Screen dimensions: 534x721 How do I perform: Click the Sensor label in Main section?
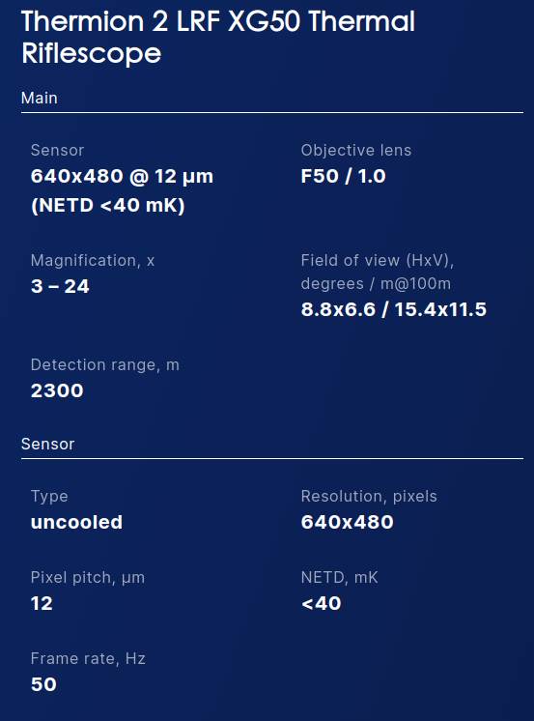(57, 151)
